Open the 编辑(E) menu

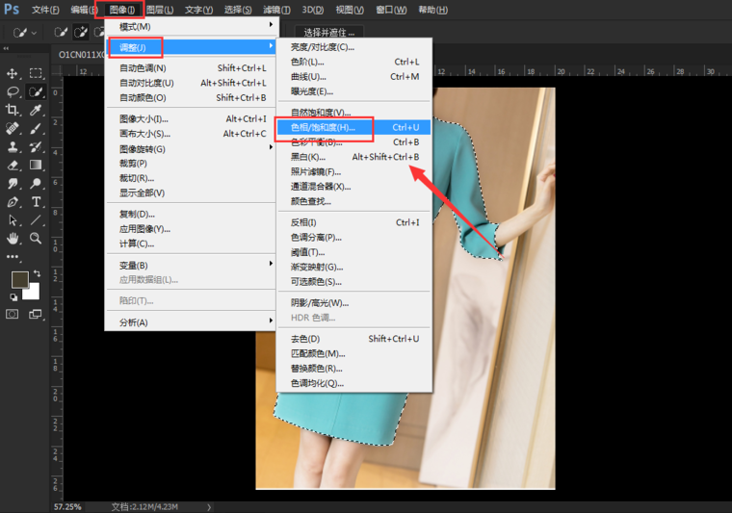[84, 10]
